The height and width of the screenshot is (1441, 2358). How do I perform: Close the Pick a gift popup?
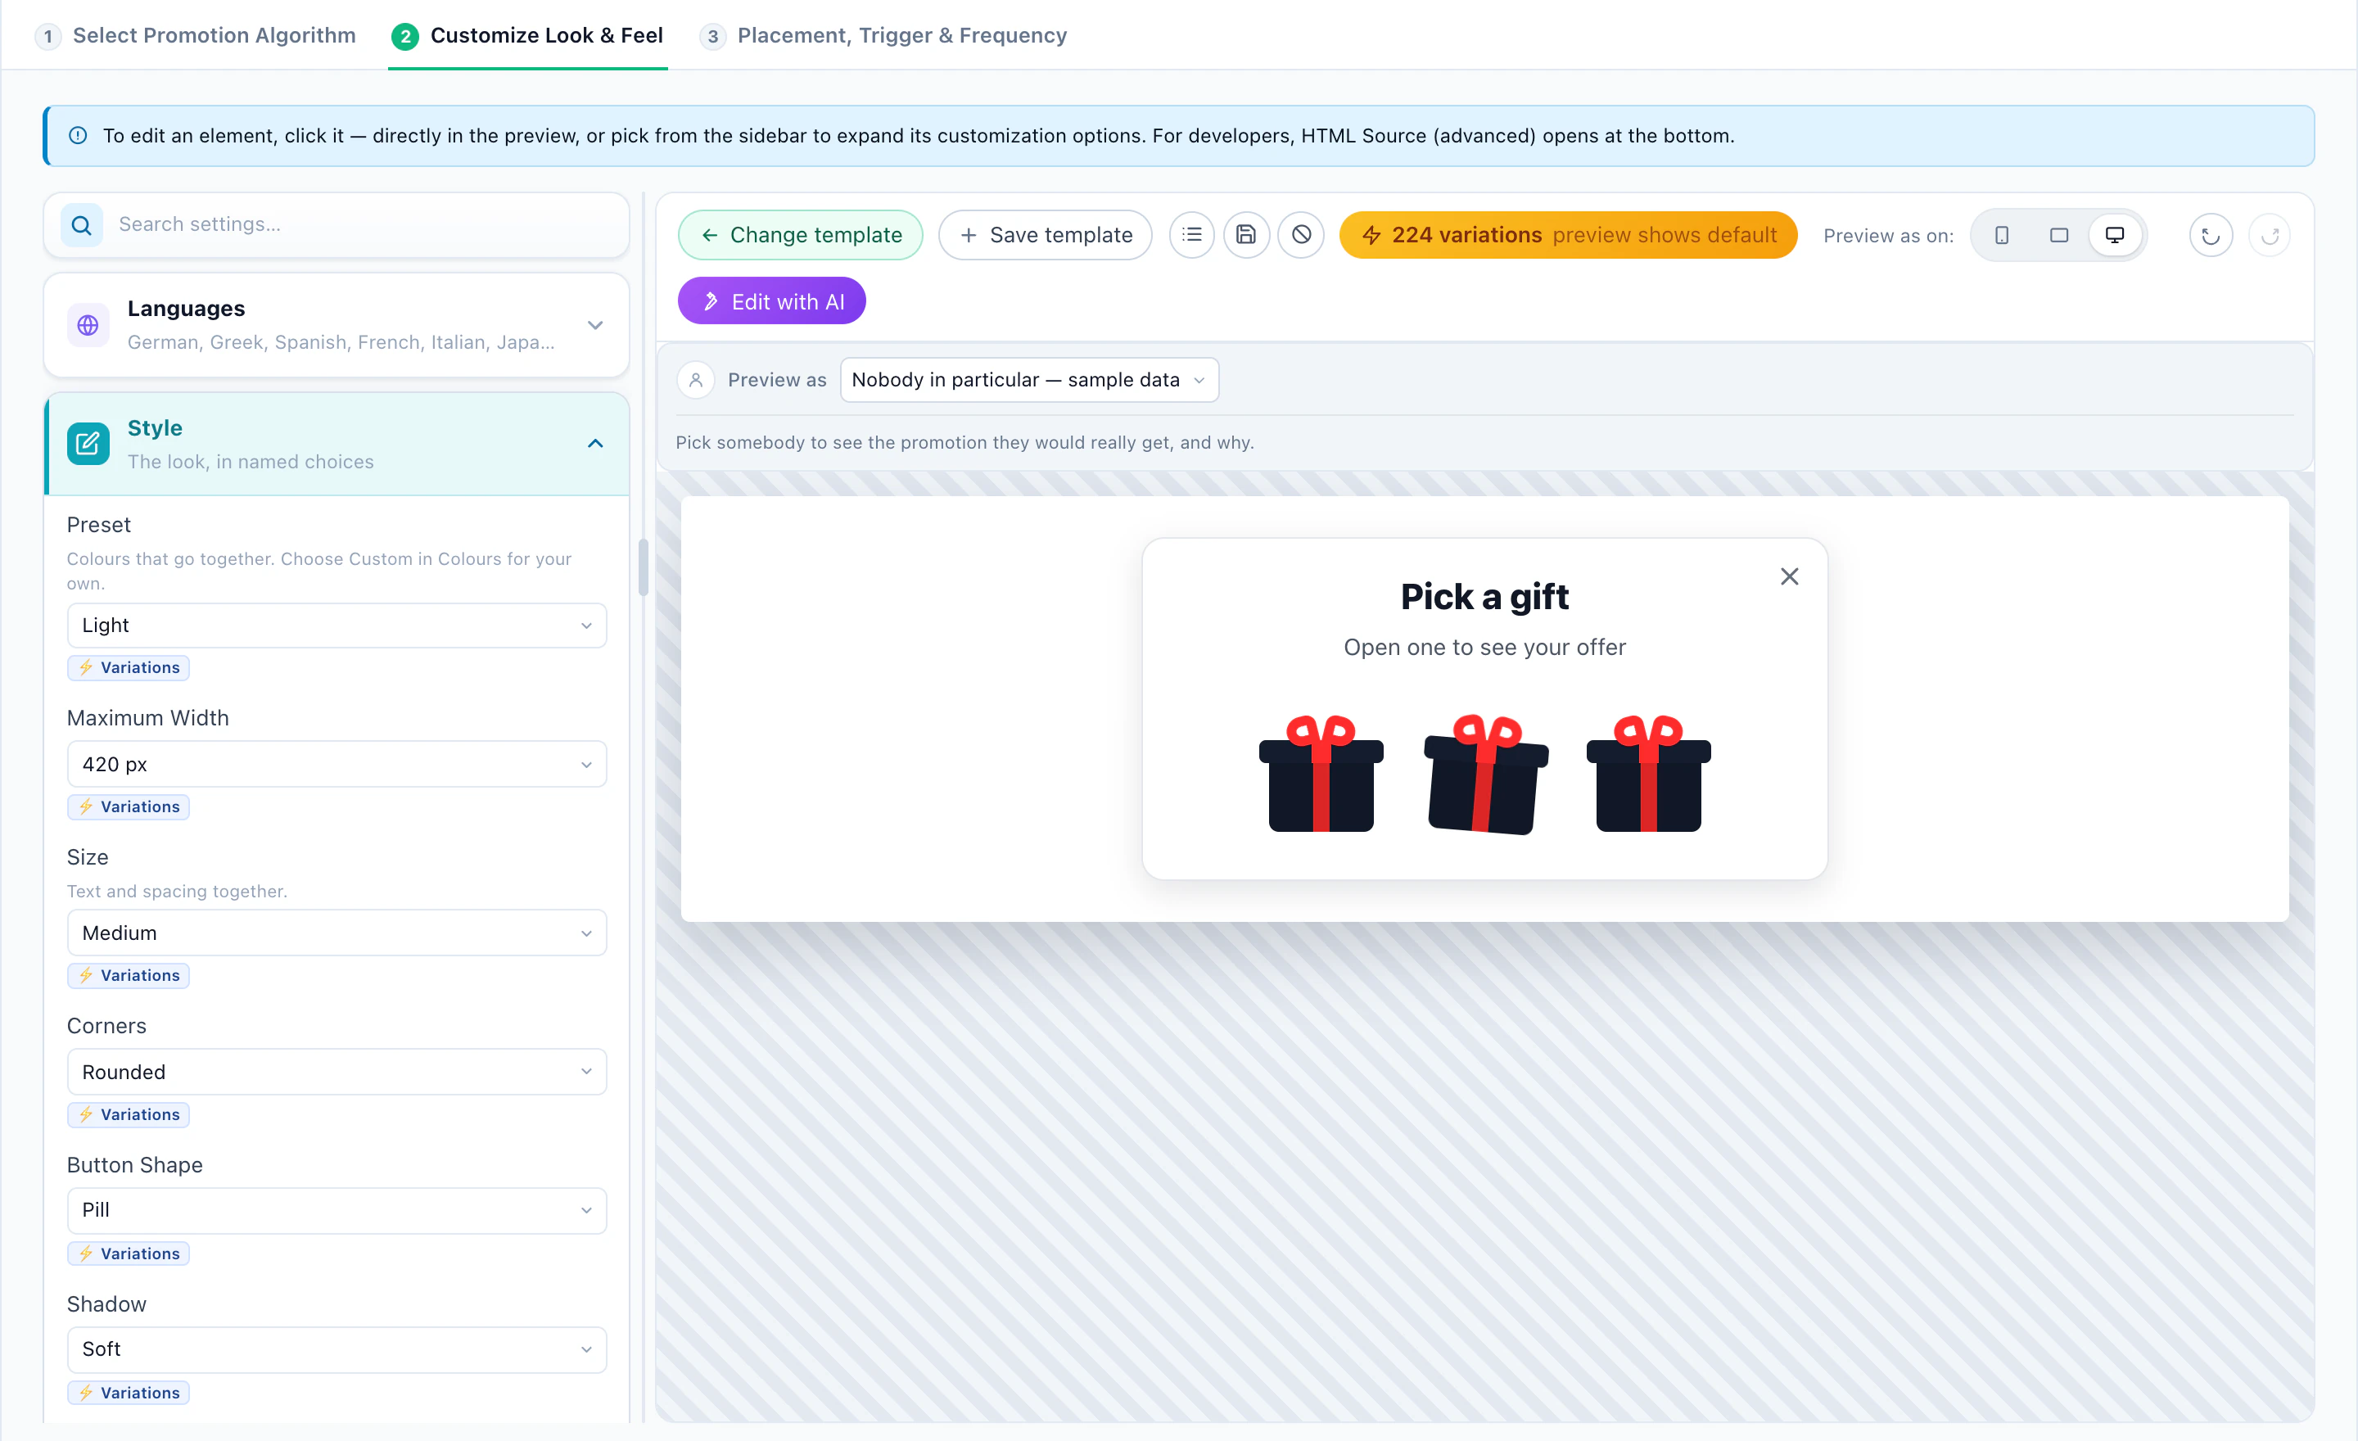[1790, 577]
